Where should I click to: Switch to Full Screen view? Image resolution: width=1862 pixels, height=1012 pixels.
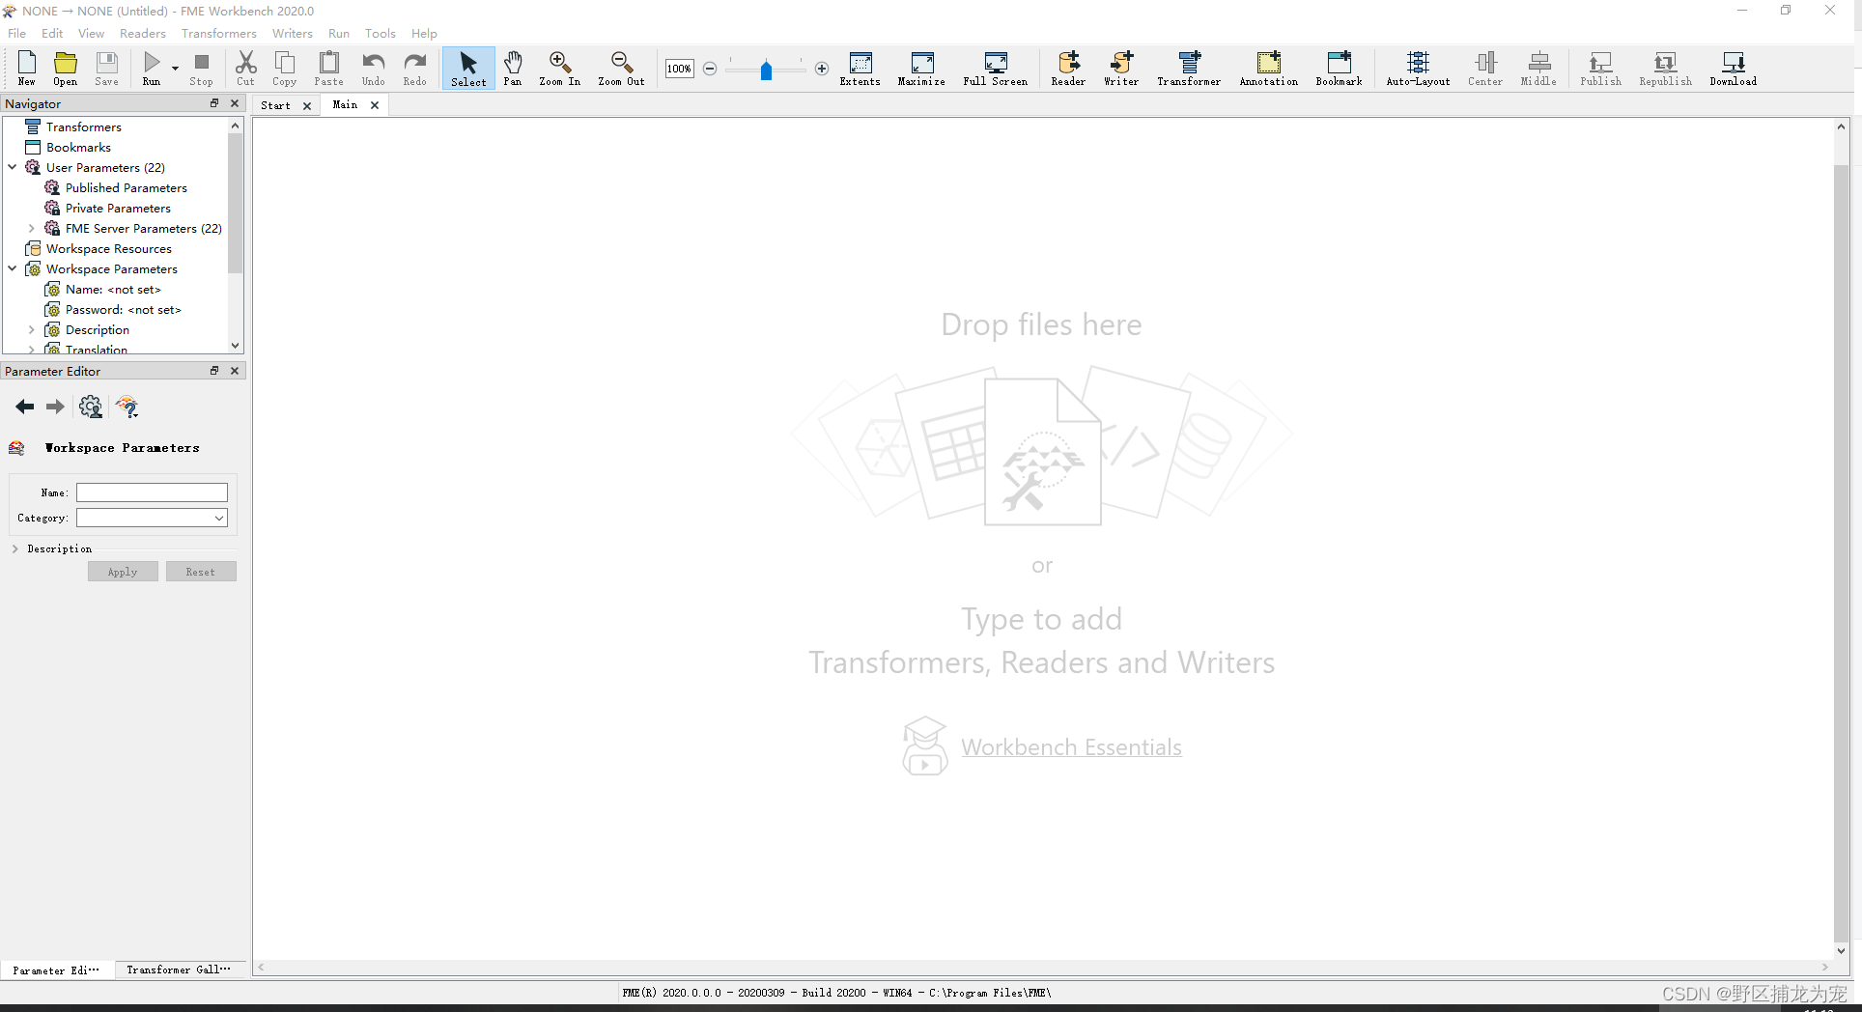[996, 69]
